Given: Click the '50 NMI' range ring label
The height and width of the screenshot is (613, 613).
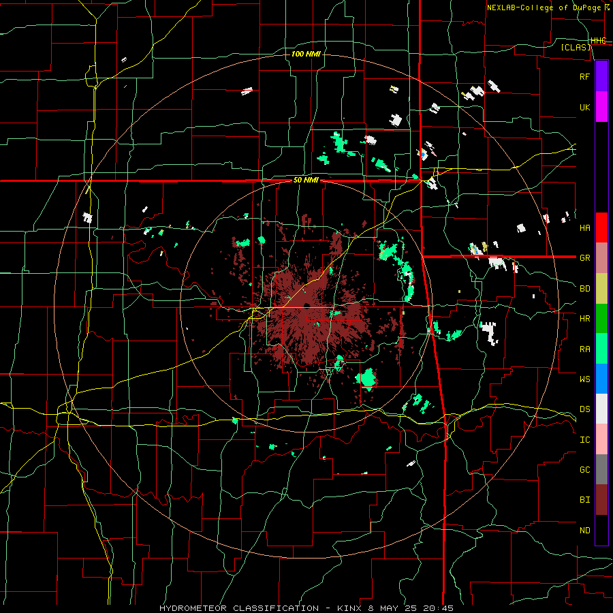Looking at the screenshot, I should 306,180.
